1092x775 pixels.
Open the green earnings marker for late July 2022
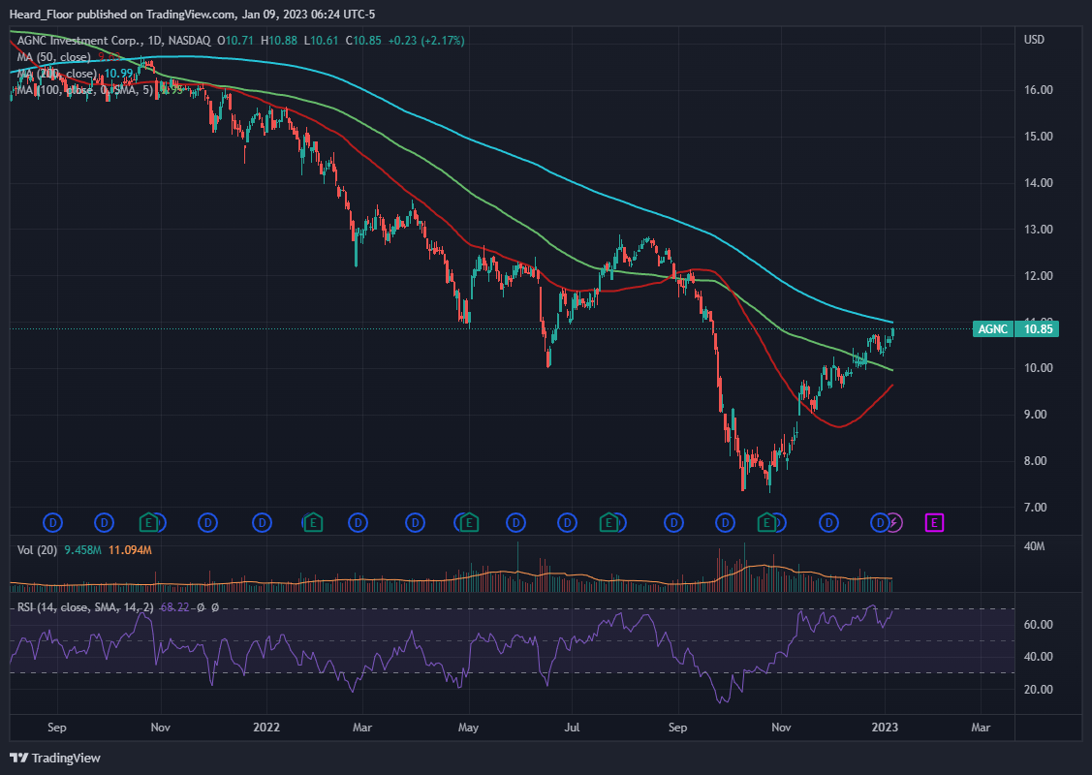point(608,522)
